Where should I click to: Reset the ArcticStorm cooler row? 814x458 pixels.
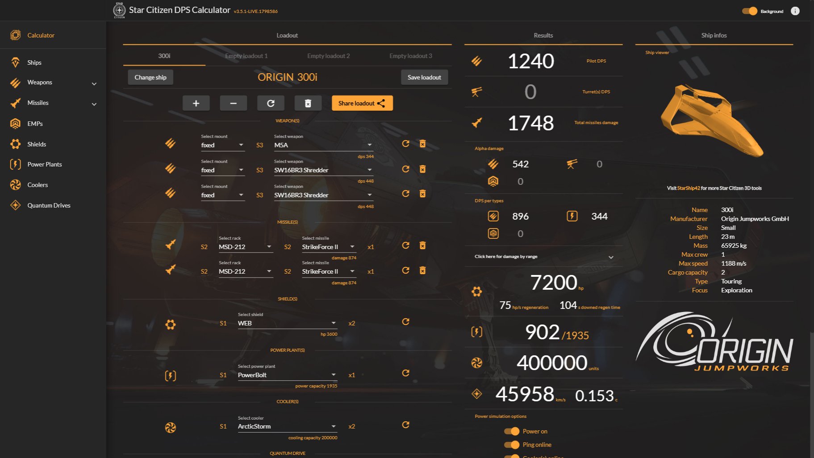pyautogui.click(x=405, y=425)
